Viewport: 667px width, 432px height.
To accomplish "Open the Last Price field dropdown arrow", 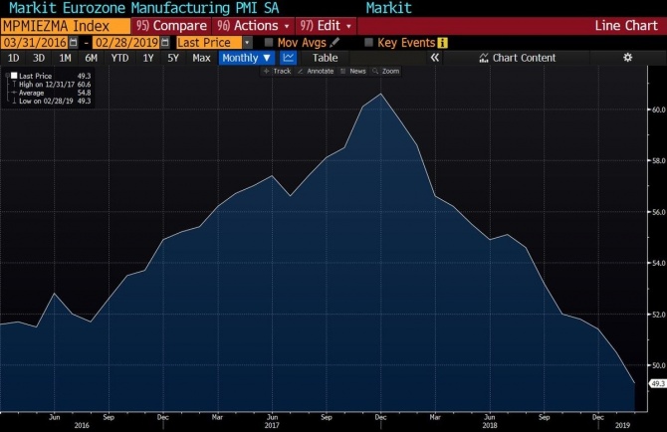I will tap(247, 43).
